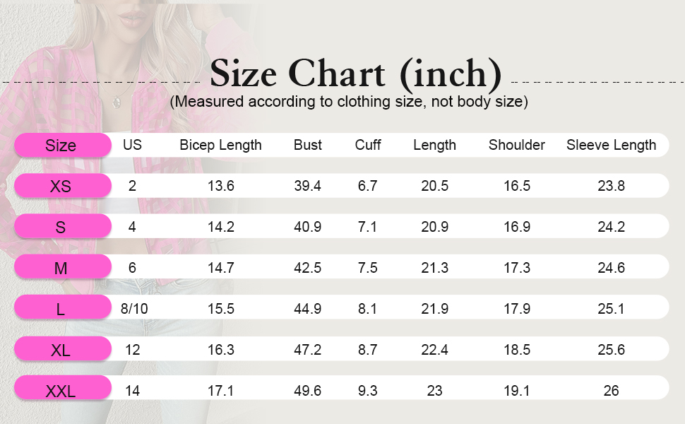Image resolution: width=685 pixels, height=424 pixels.
Task: Click the M size label
Action: point(62,267)
